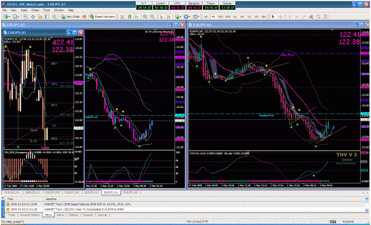The image size is (371, 225).
Task: Open the Tools menu
Action: point(46,11)
